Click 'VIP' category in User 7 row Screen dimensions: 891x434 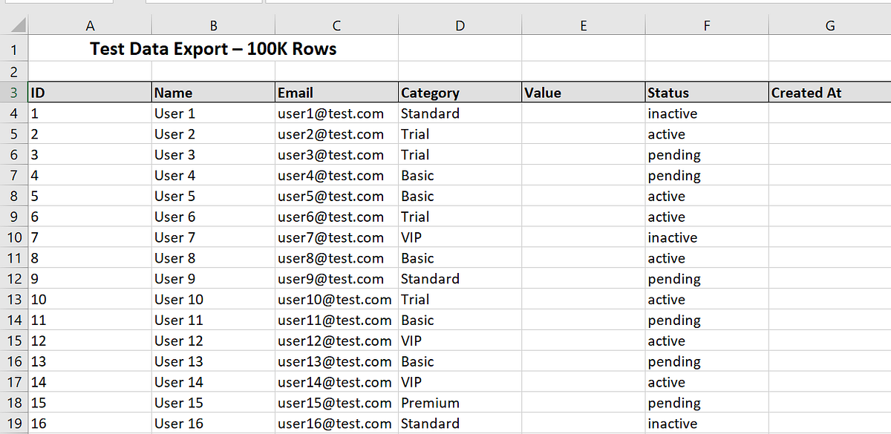click(x=460, y=237)
